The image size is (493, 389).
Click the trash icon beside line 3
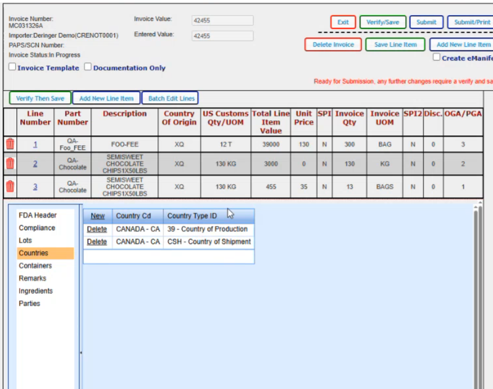10,187
